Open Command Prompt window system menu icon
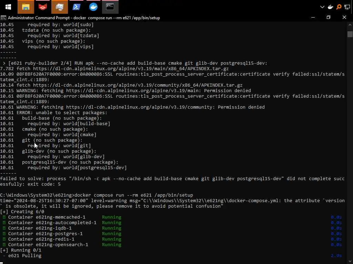 [3, 18]
